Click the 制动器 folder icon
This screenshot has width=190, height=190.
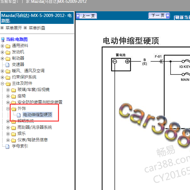pos(8,59)
